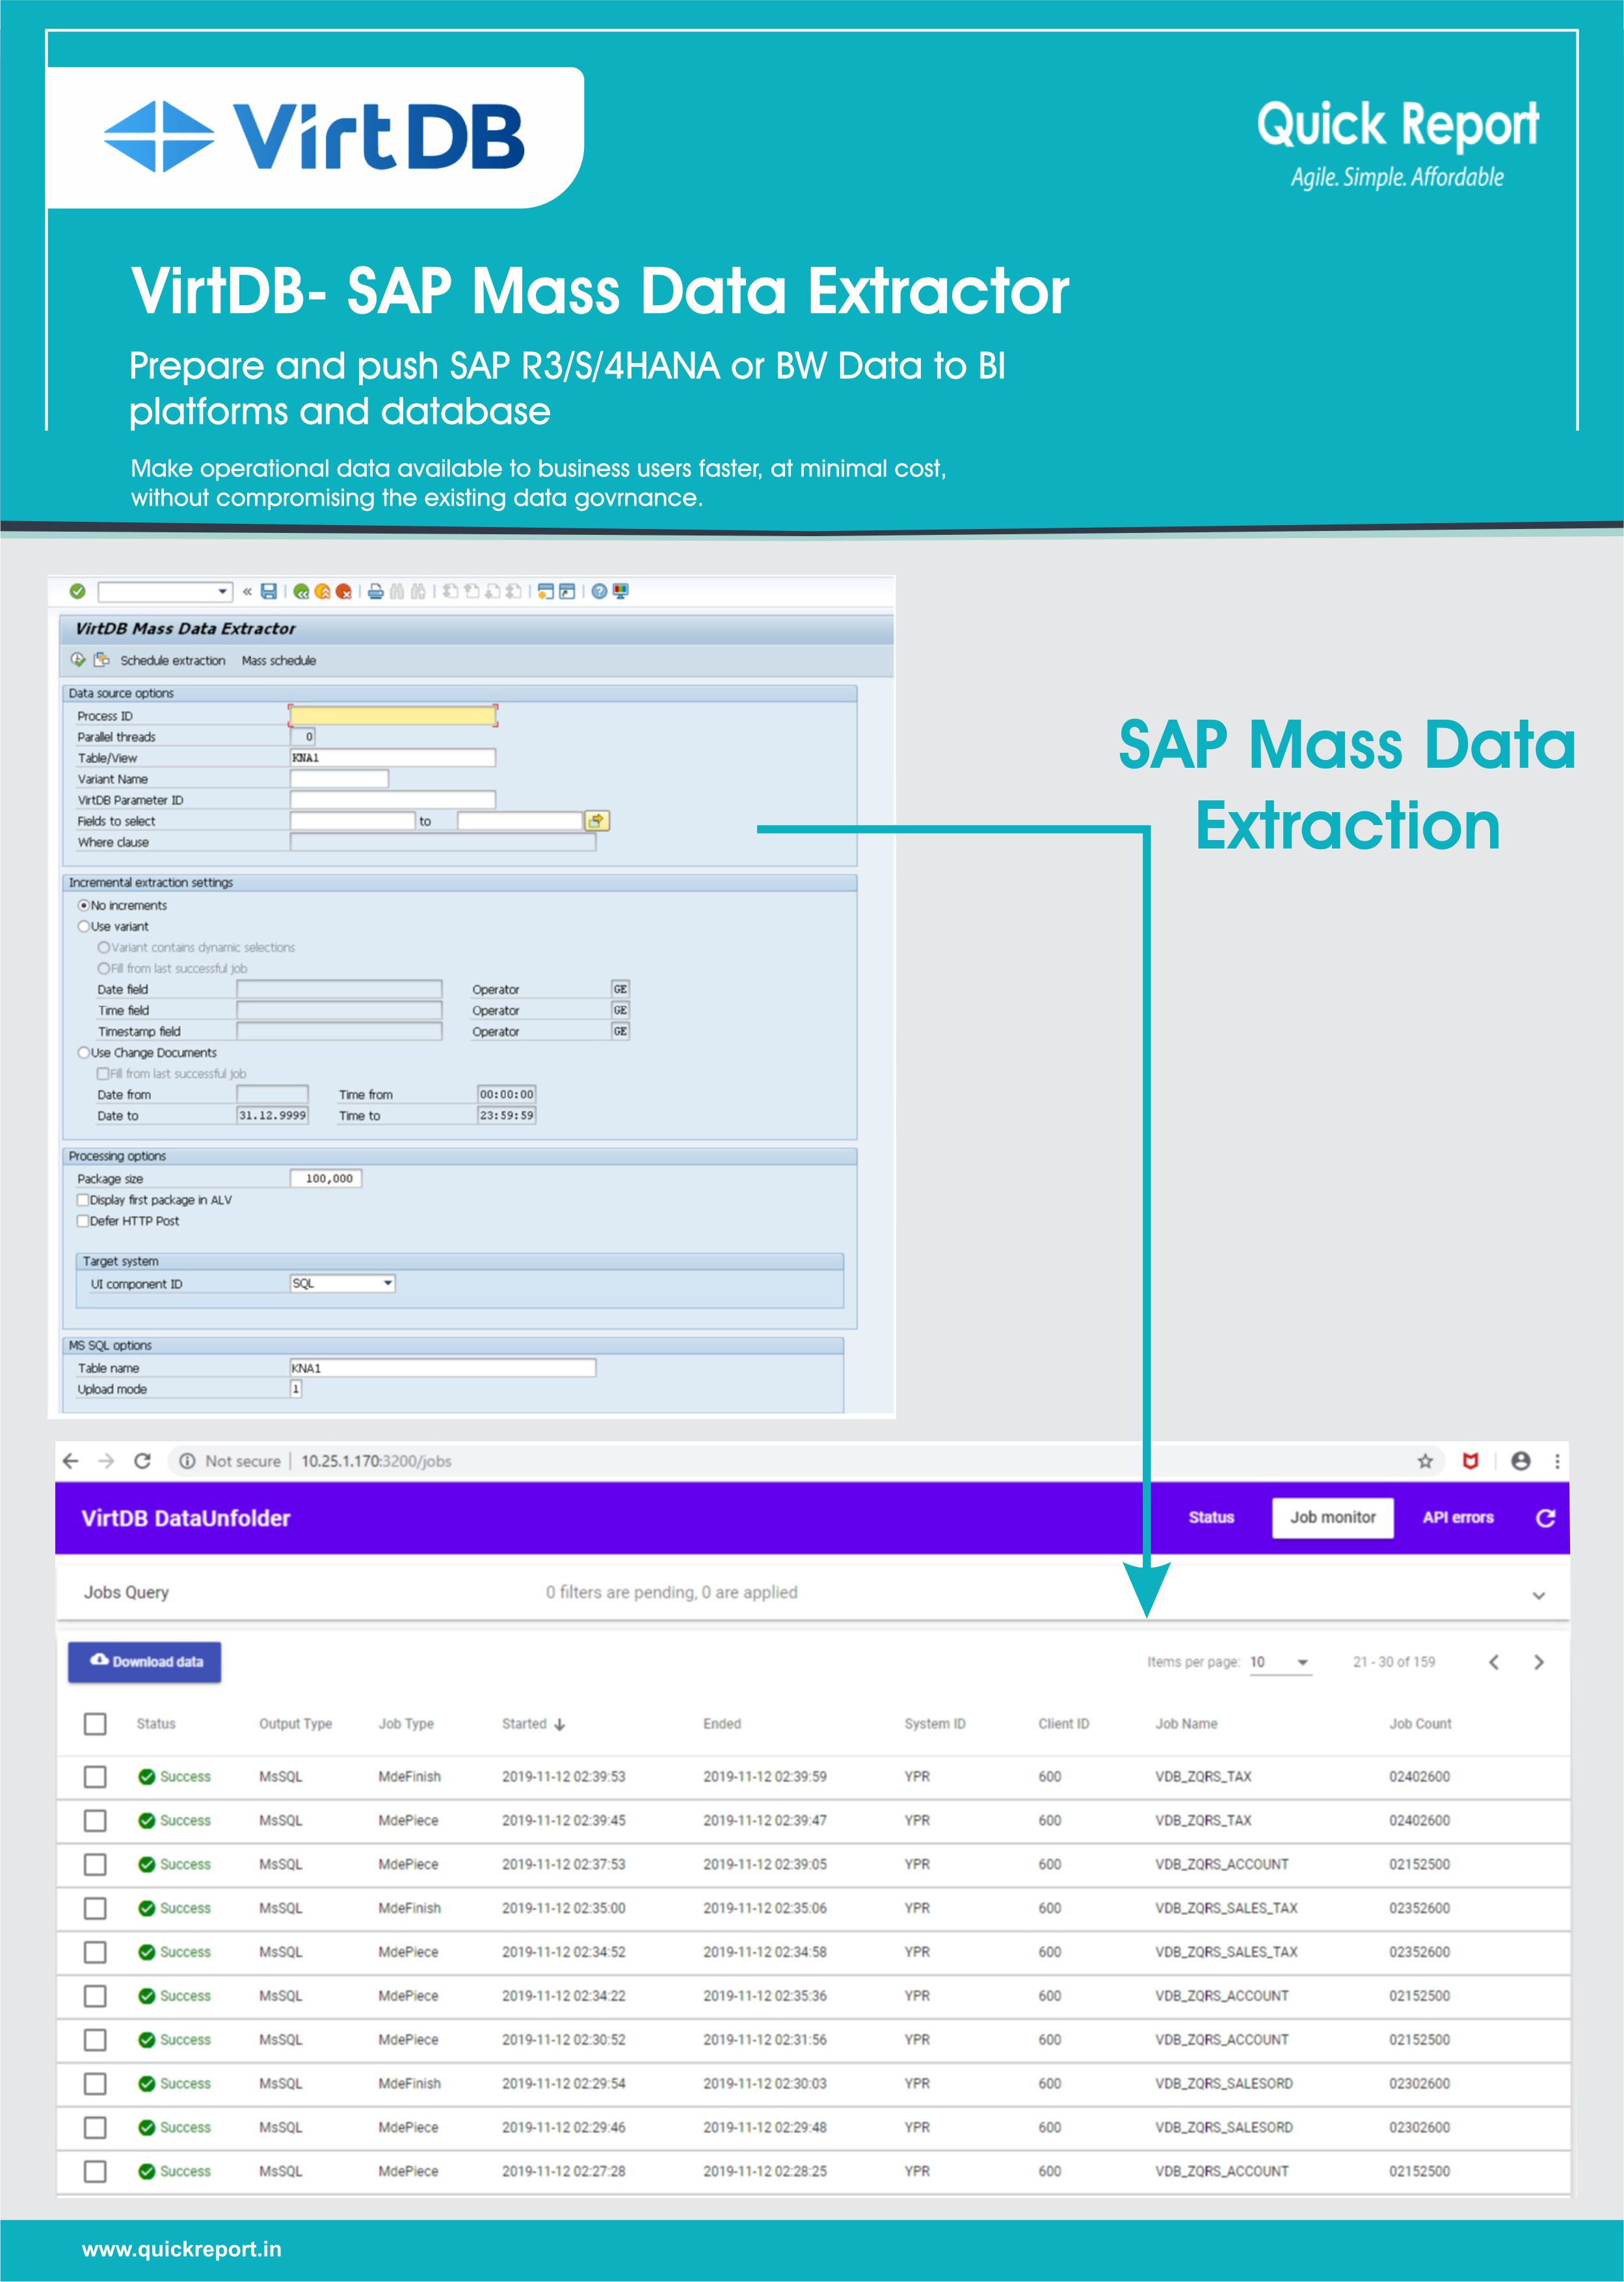Viewport: 1624px width, 2282px height.
Task: Click the green Back icon in SAP toolbar
Action: [x=301, y=591]
